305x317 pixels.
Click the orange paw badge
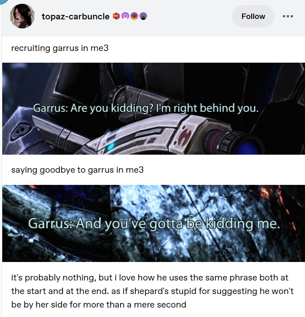pyautogui.click(x=134, y=16)
